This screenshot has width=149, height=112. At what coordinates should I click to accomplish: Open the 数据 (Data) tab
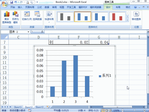point(47,7)
